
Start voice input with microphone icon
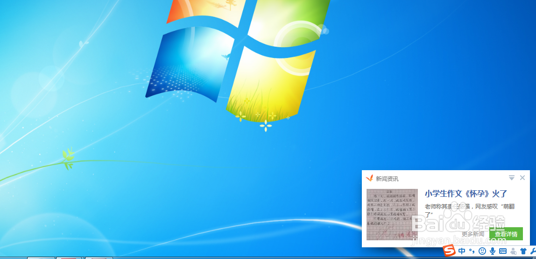(493, 251)
